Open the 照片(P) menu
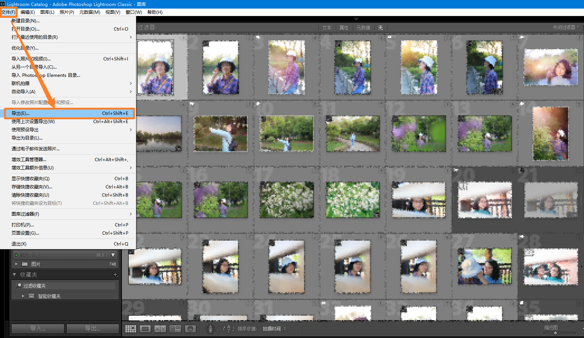 (x=67, y=12)
